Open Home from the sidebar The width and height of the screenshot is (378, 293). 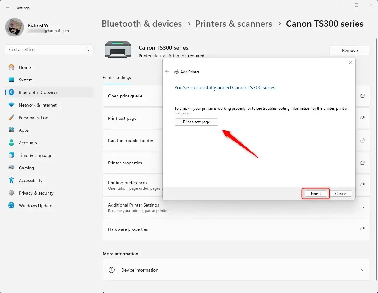click(x=25, y=67)
